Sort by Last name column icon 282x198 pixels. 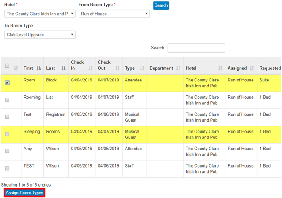pyautogui.click(x=63, y=68)
